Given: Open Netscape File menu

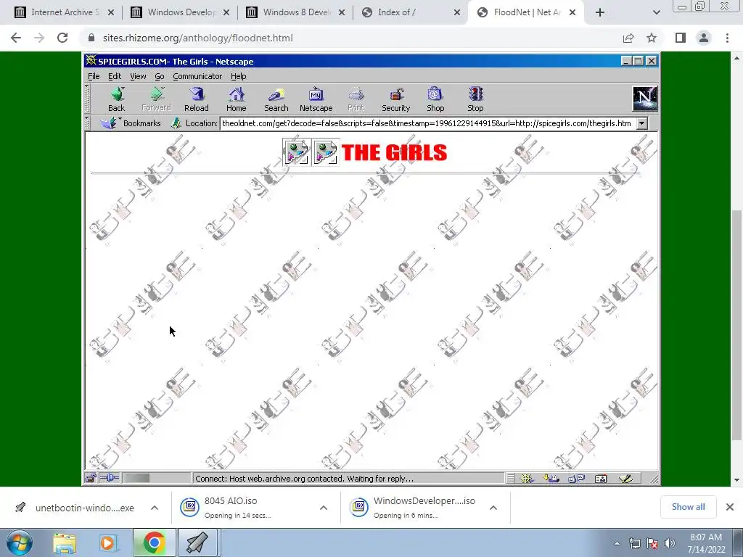Looking at the screenshot, I should click(x=94, y=76).
